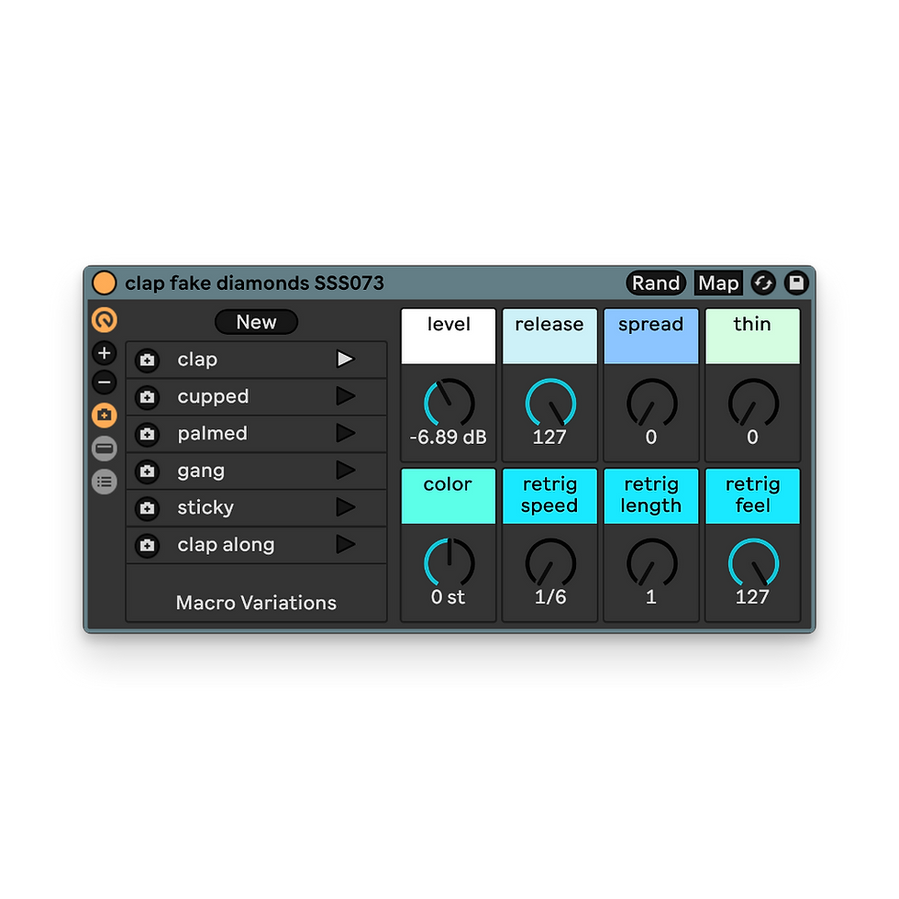
Task: Overwrite the sticky variation camera icon
Action: (x=148, y=508)
